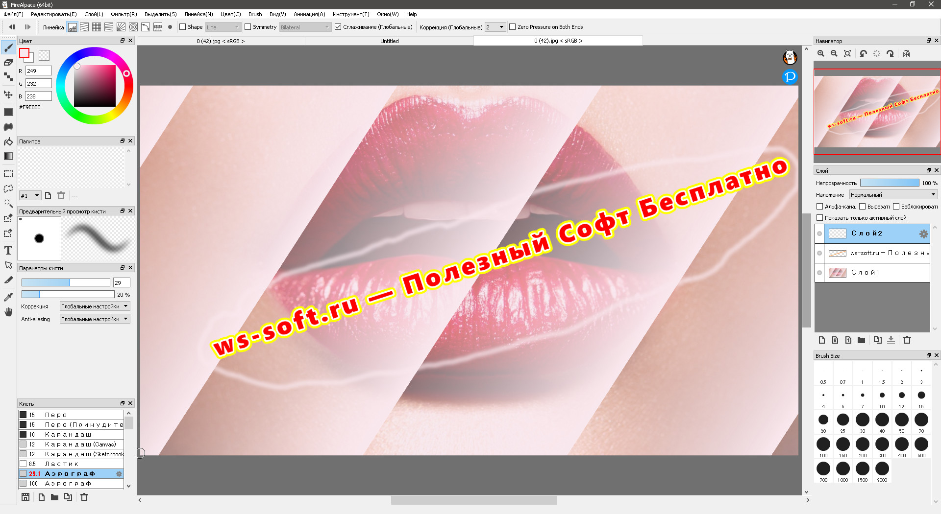Select the Перо brush in list

pyautogui.click(x=71, y=415)
